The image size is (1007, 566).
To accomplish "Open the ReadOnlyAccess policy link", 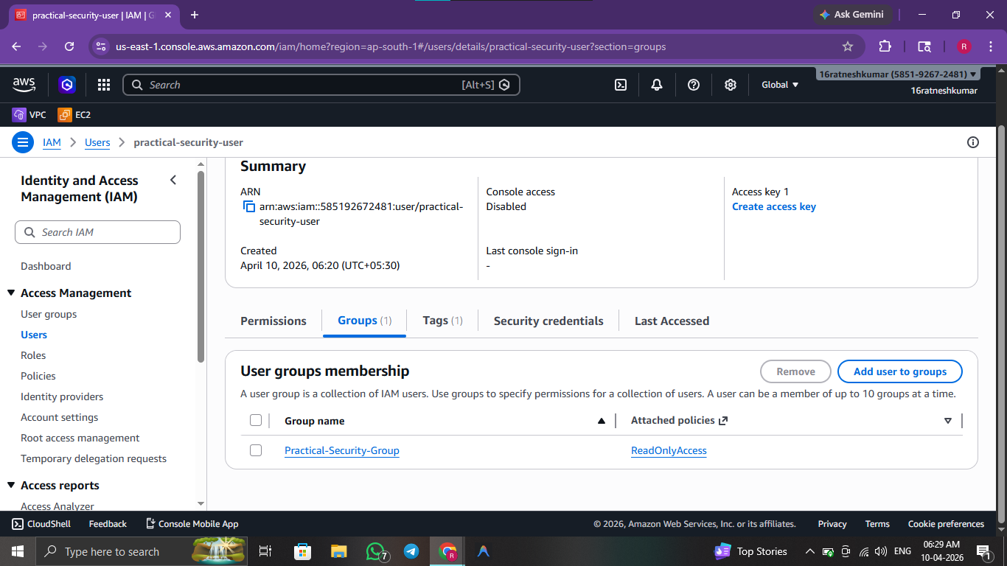I will click(669, 450).
